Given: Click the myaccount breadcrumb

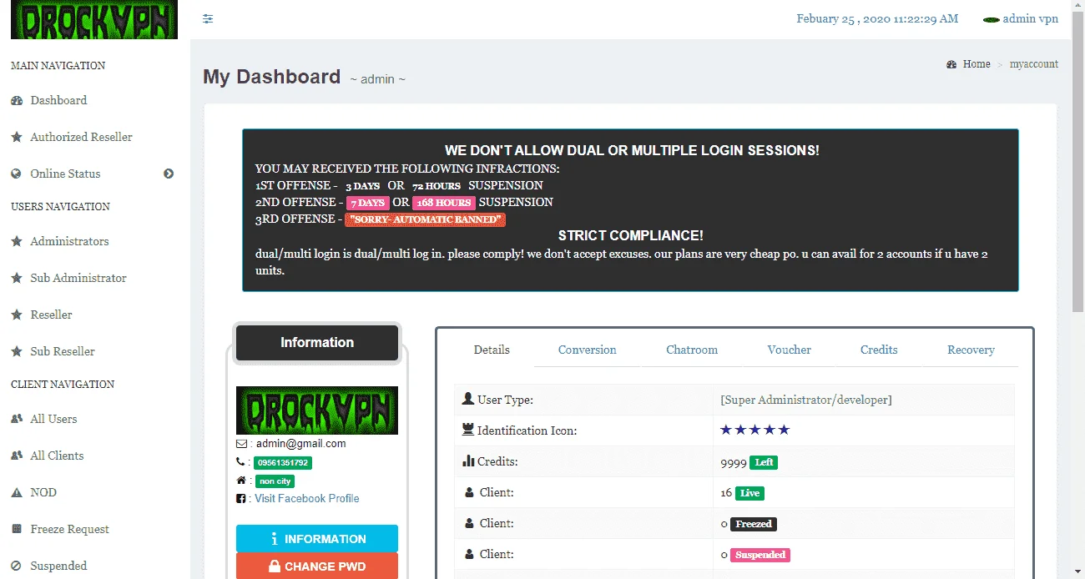Looking at the screenshot, I should 1034,63.
